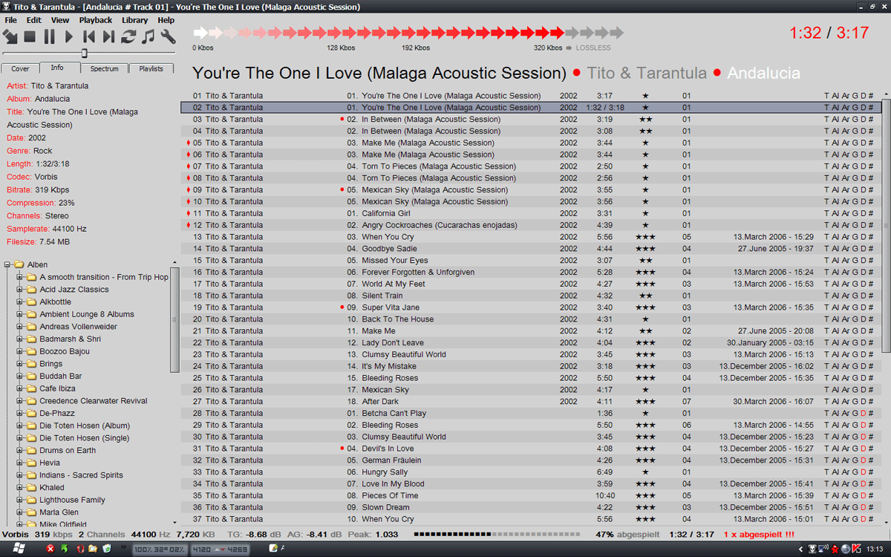Expand the Acid Jazz Classics folder
The height and width of the screenshot is (557, 891).
pyautogui.click(x=20, y=290)
